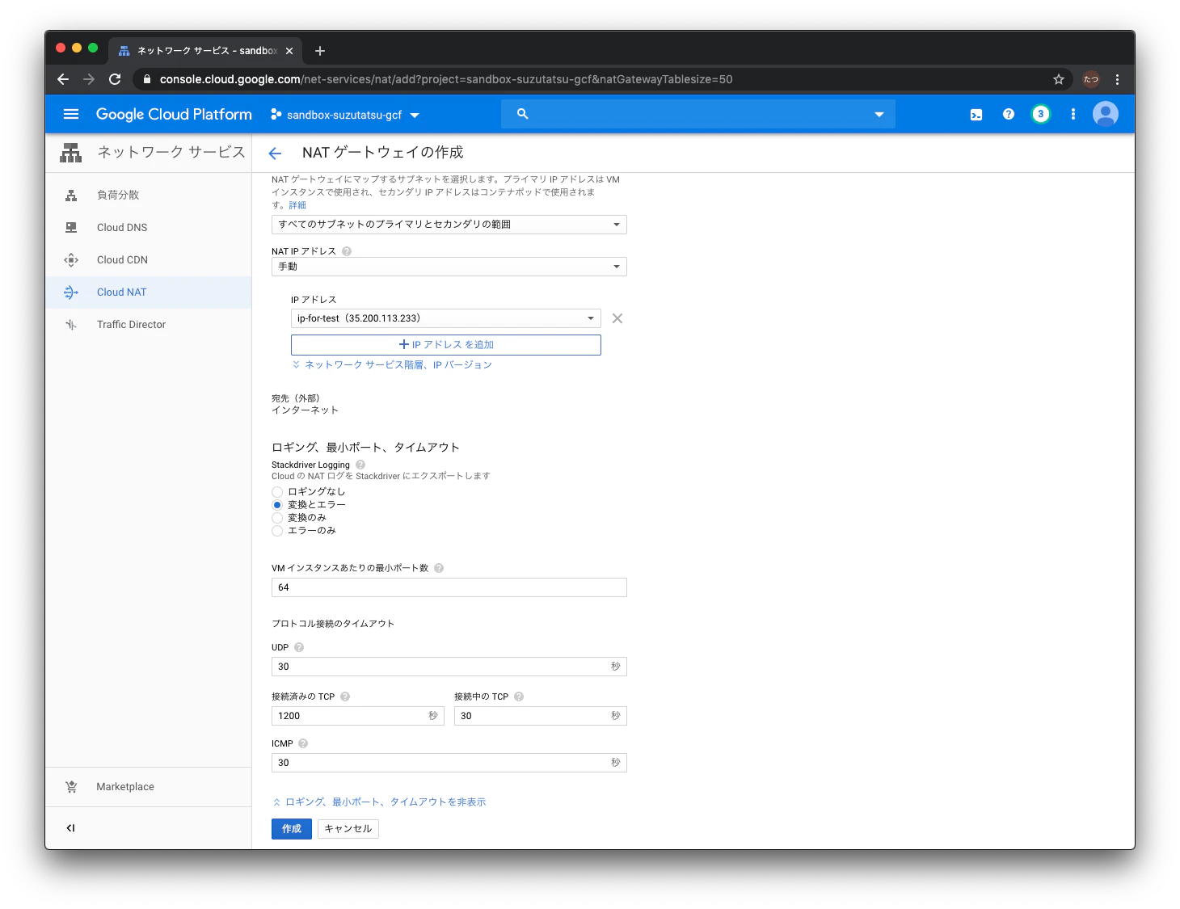The height and width of the screenshot is (909, 1180).
Task: Open the subnet range dropdown
Action: [x=449, y=225]
